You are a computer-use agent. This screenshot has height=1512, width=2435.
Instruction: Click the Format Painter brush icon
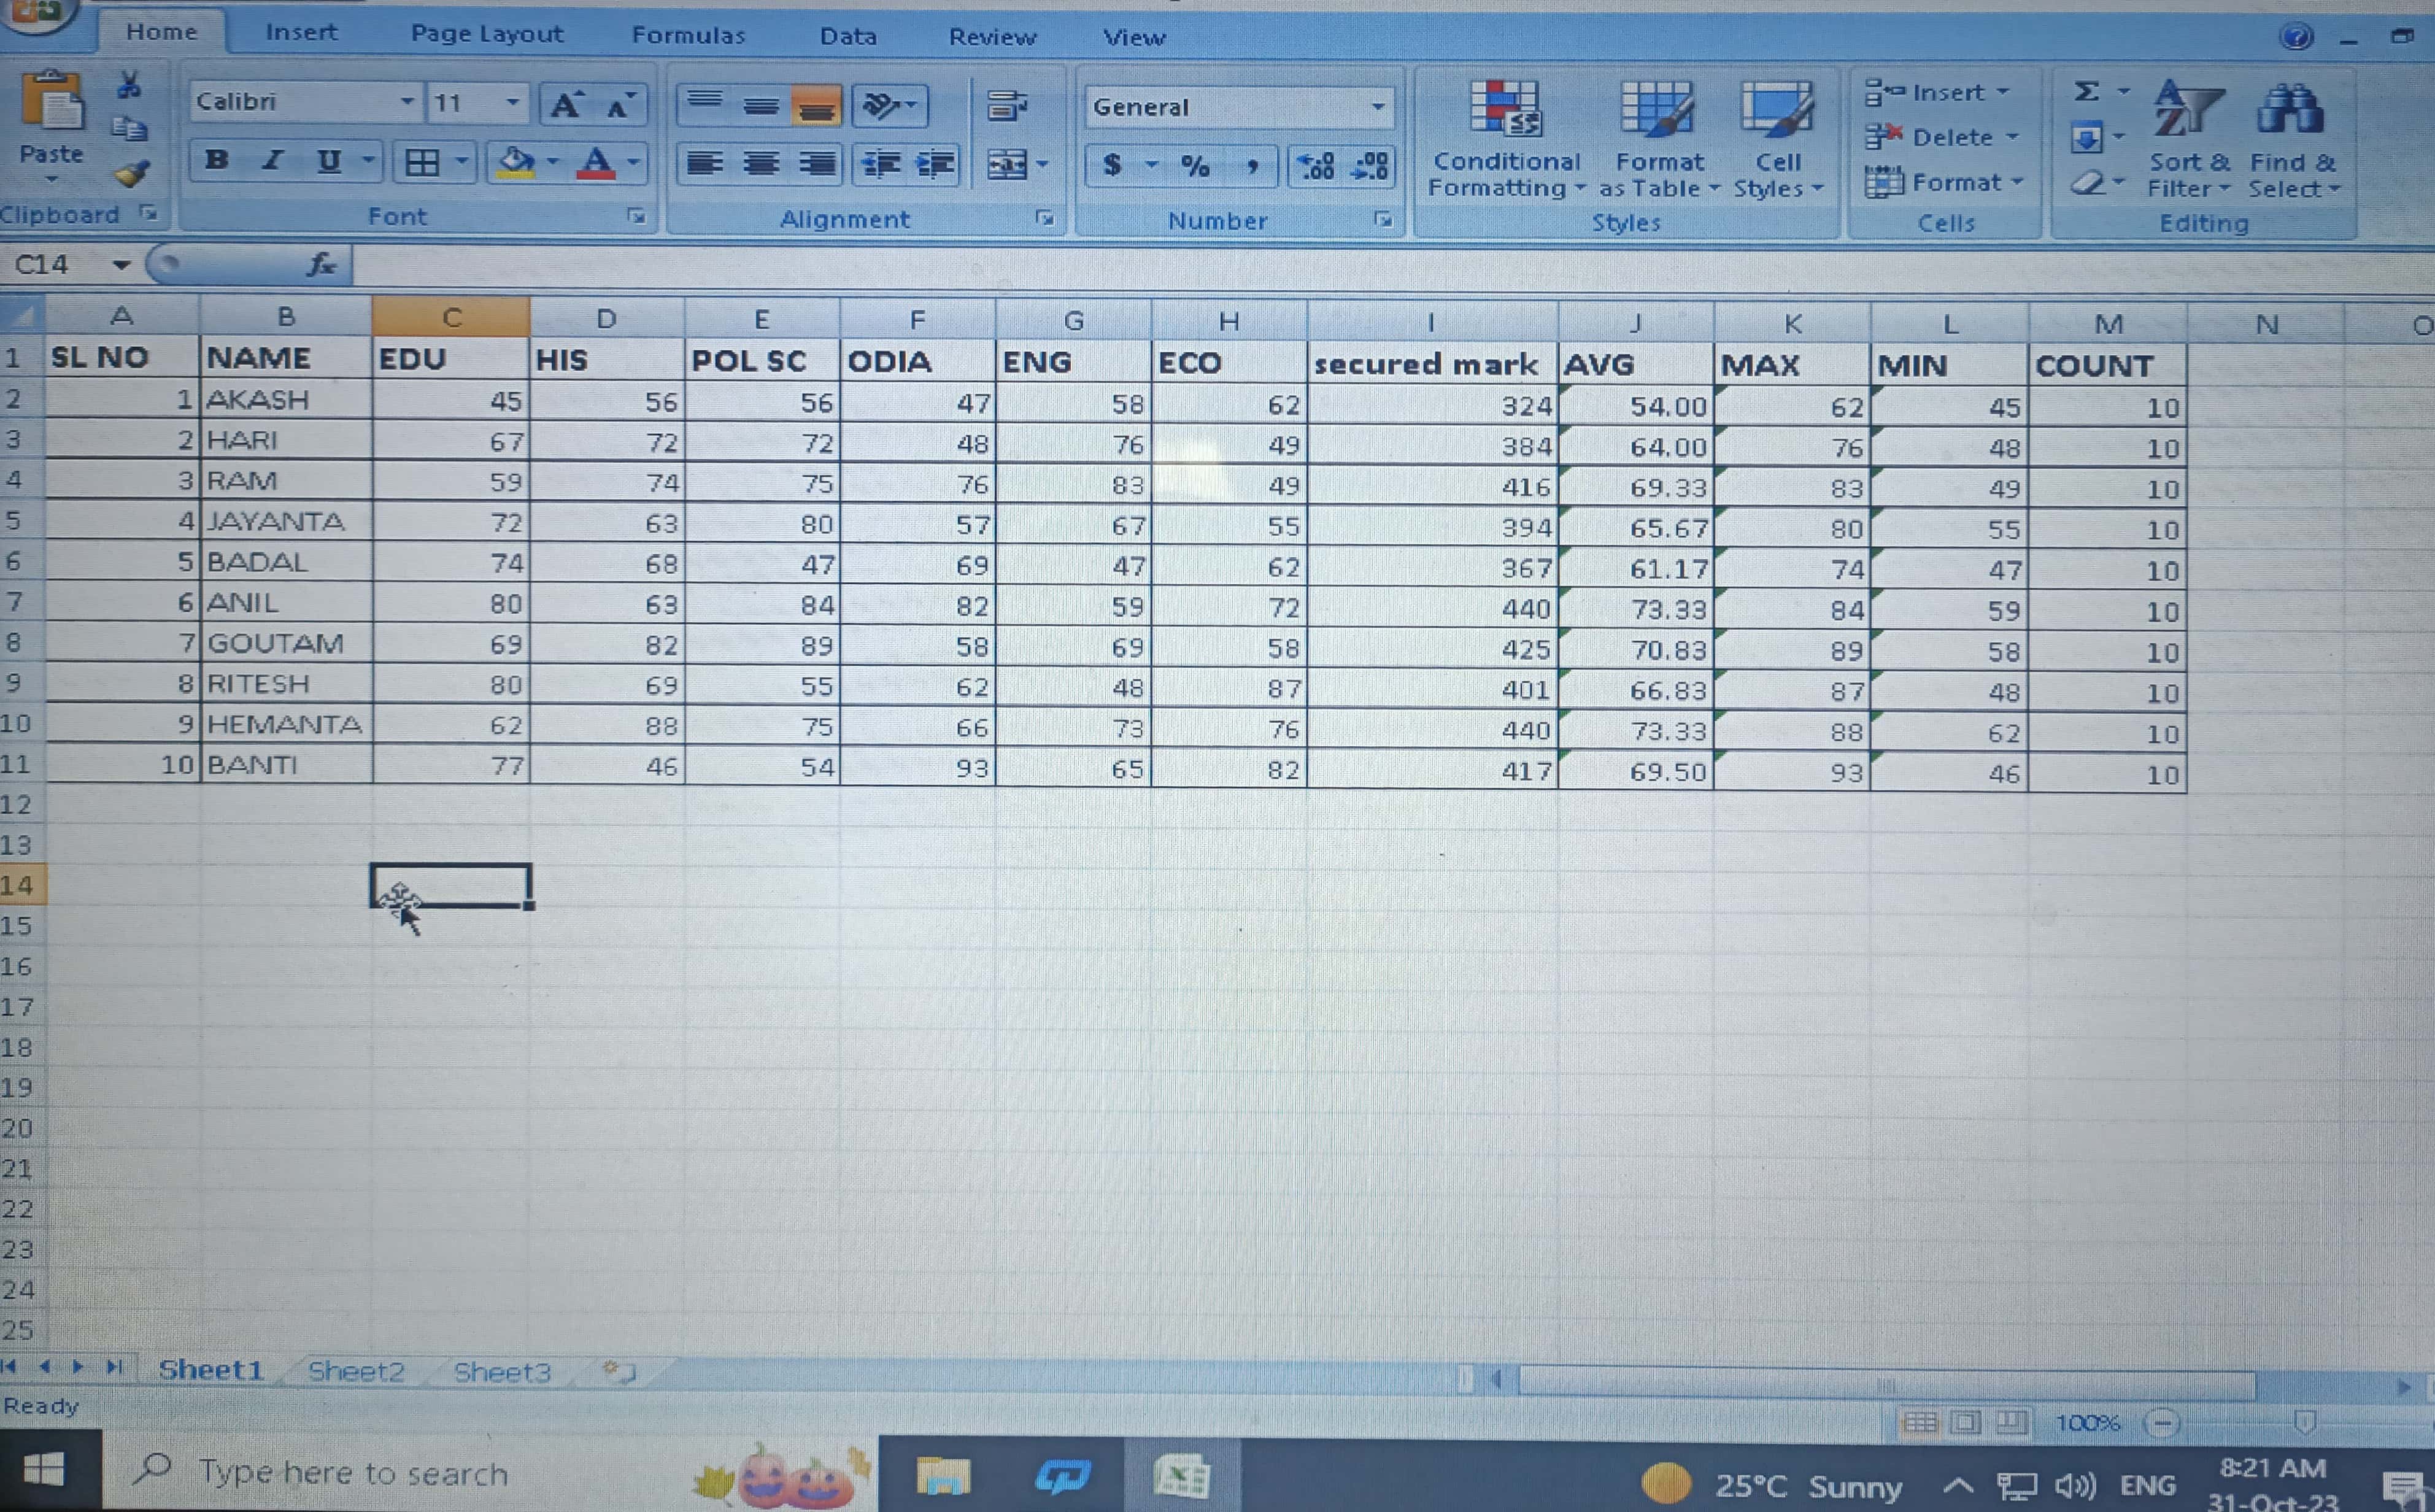pos(132,175)
